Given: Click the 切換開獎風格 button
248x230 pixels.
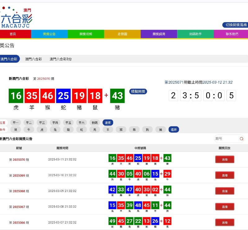Looking at the screenshot, I should point(235,25).
